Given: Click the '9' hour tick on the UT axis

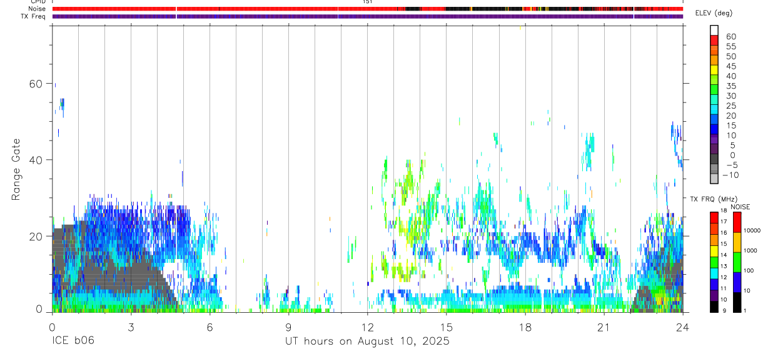Looking at the screenshot, I should click(x=288, y=327).
